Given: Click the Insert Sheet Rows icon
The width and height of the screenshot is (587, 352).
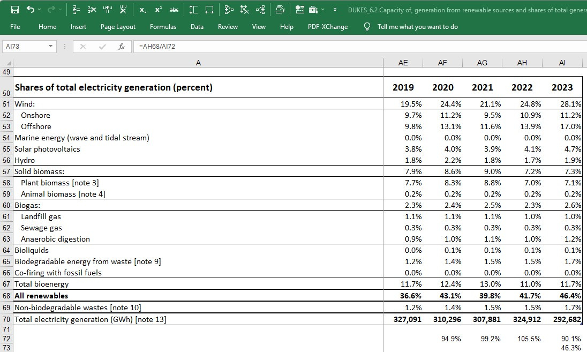Looking at the screenshot, I should tap(76, 10).
